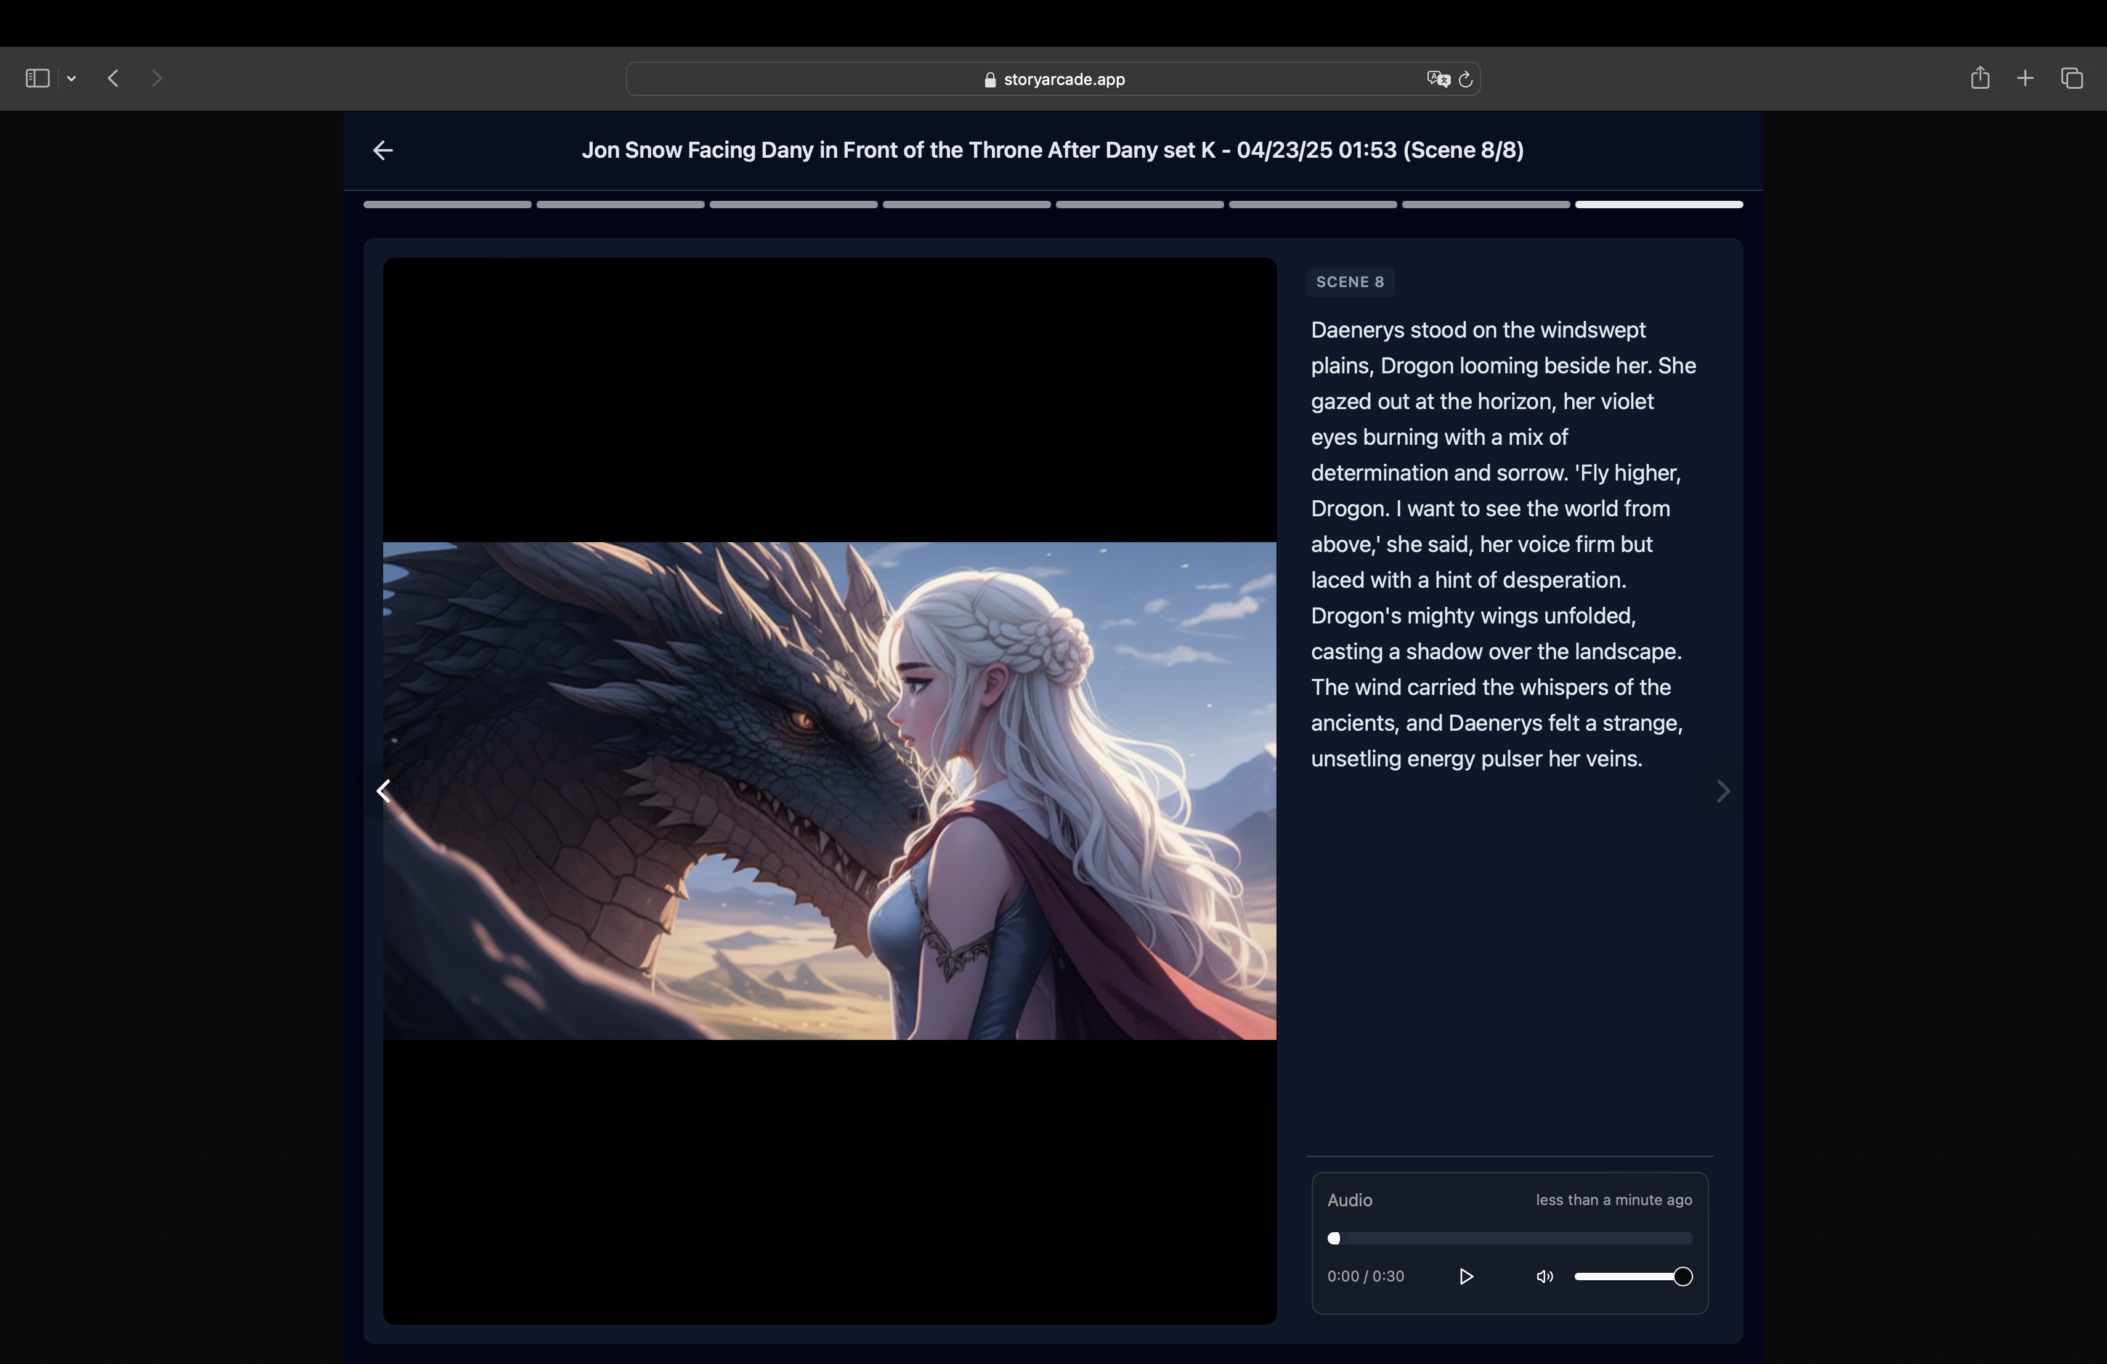The width and height of the screenshot is (2107, 1364).
Task: Click the Audio label
Action: [x=1349, y=1200]
